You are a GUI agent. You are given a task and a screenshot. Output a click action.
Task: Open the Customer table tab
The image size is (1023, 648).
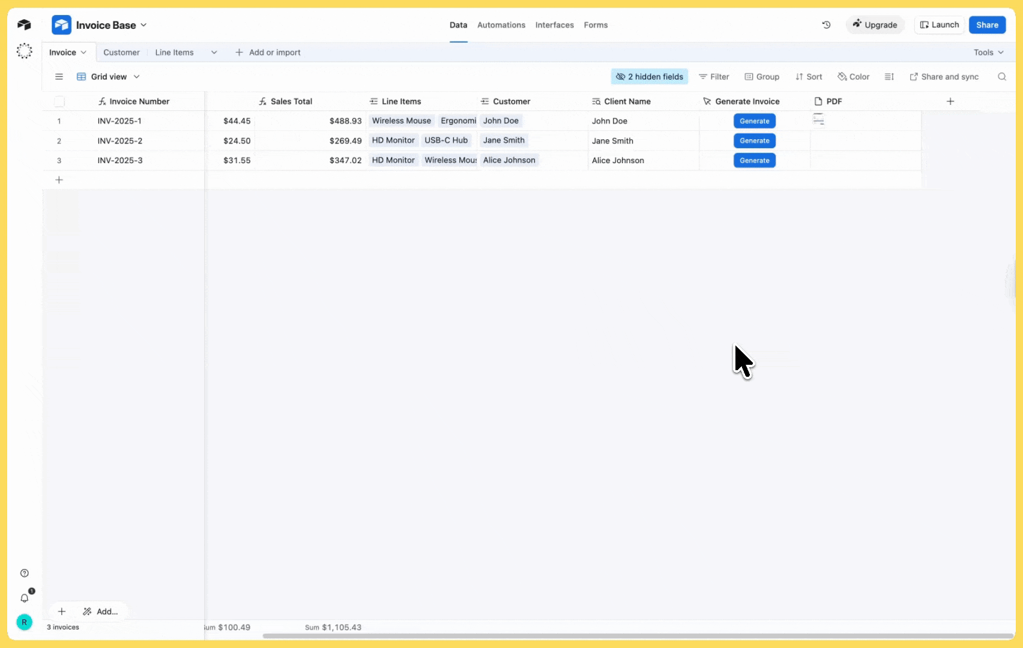click(x=121, y=52)
